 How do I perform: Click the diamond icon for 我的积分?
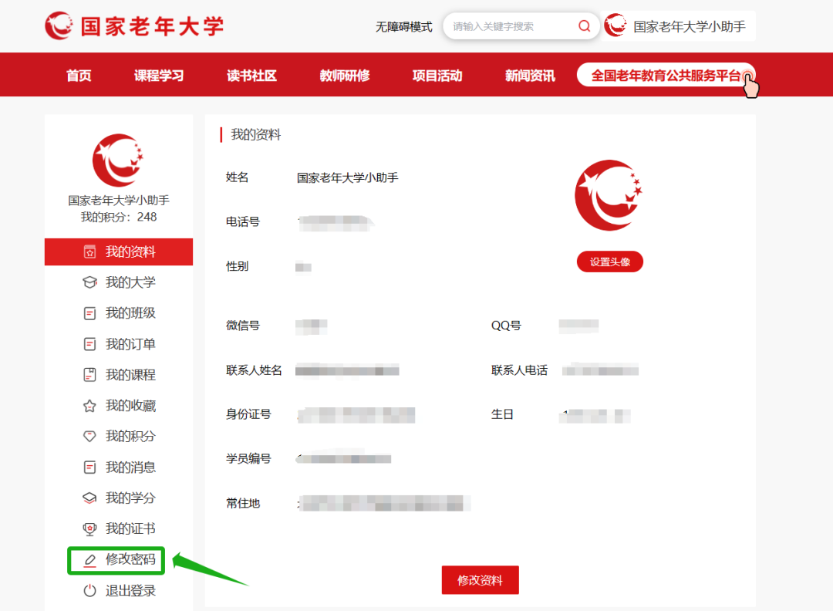(89, 436)
